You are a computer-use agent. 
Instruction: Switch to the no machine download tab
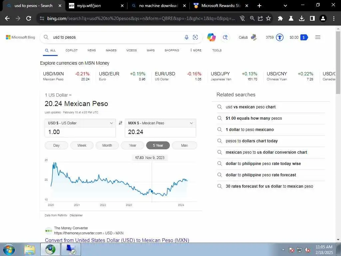(159, 6)
